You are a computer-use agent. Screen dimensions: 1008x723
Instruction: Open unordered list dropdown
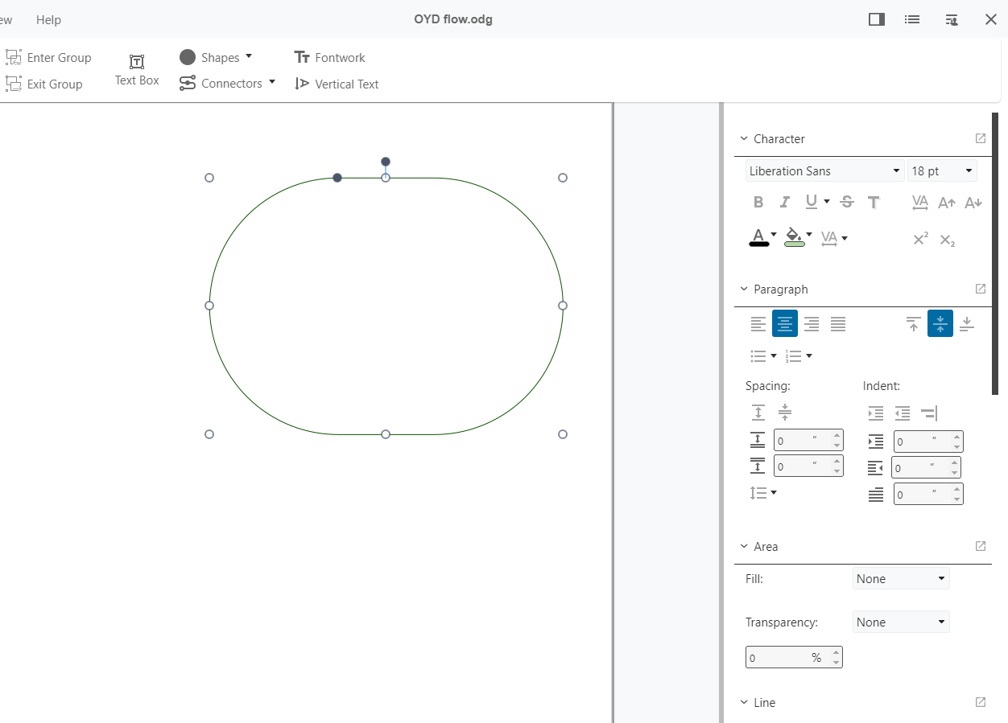pyautogui.click(x=774, y=355)
